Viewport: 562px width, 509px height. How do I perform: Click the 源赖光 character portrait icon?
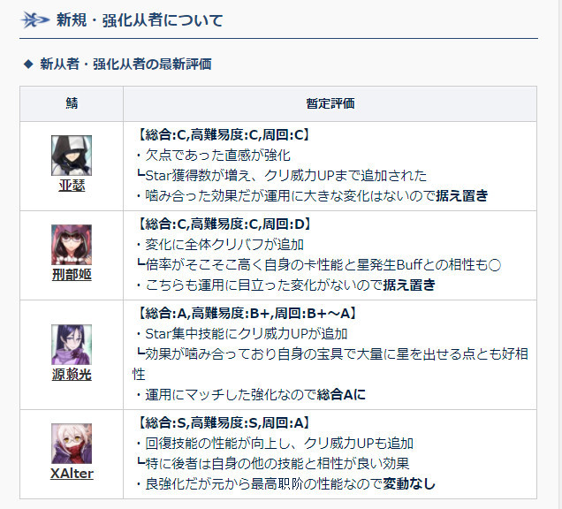(72, 345)
